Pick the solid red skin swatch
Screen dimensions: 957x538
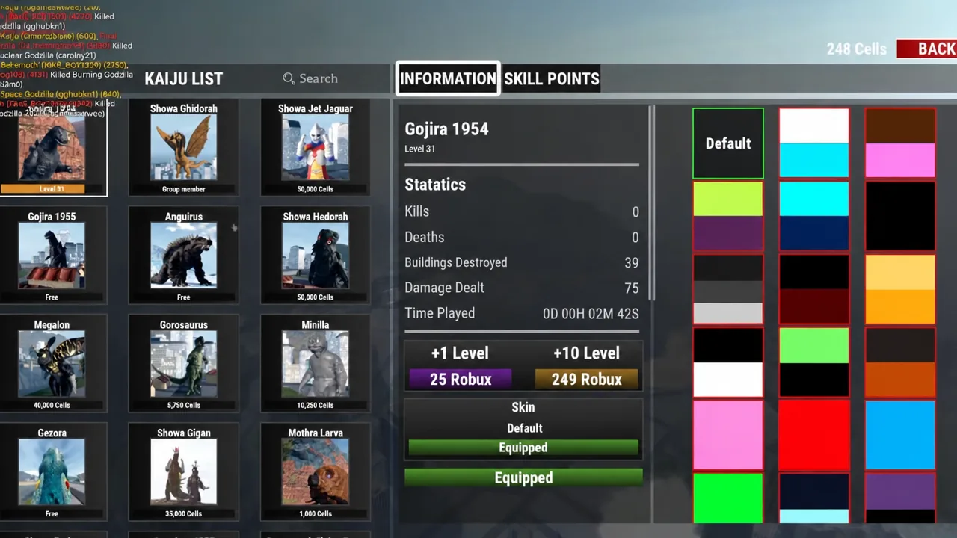(x=814, y=435)
